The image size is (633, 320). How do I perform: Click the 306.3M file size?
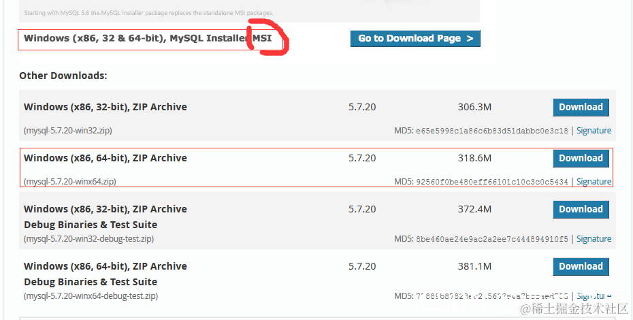pyautogui.click(x=474, y=107)
